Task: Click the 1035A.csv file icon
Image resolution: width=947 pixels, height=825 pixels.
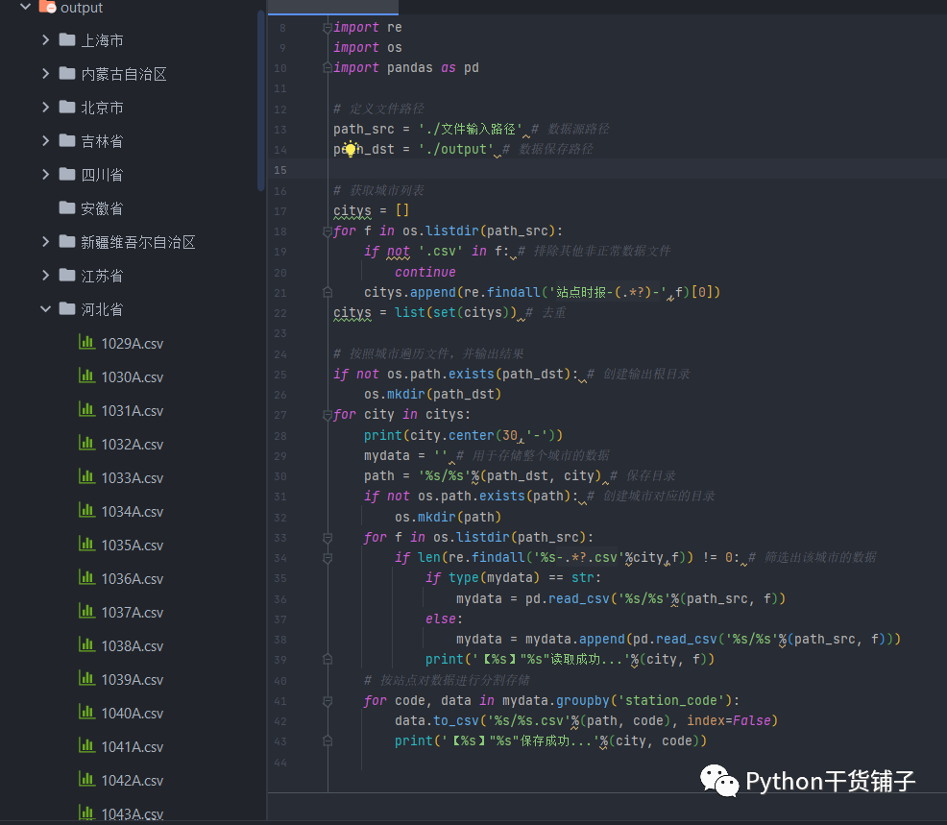Action: (87, 545)
